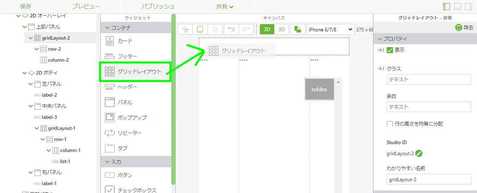
Task: Toggle the bottom pane layout icon
Action: [x=458, y=7]
